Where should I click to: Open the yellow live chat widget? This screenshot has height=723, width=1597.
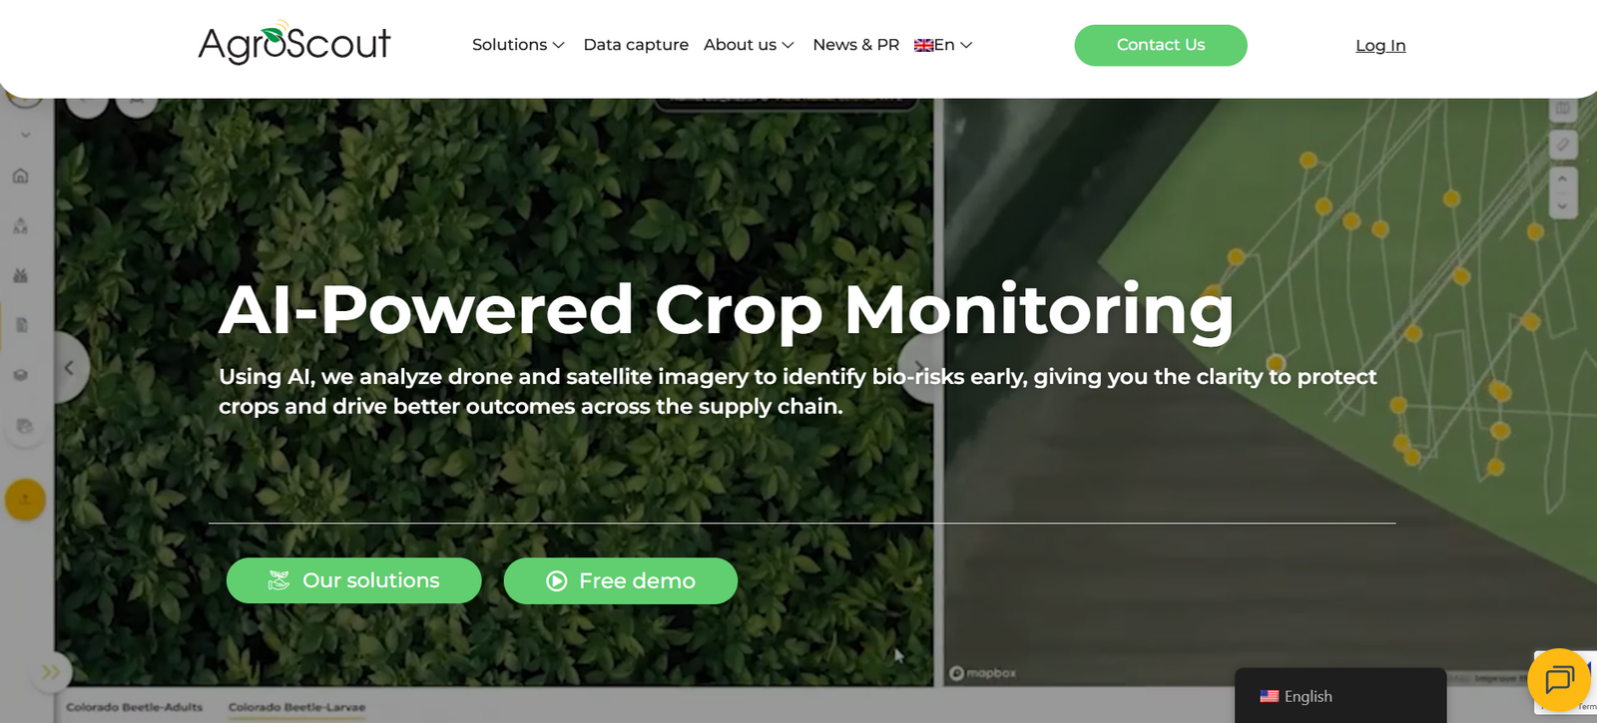click(1558, 680)
